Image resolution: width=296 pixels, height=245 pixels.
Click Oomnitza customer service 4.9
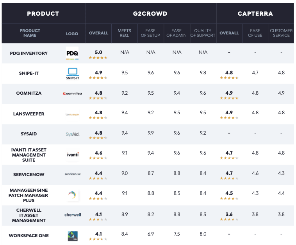pos(281,93)
